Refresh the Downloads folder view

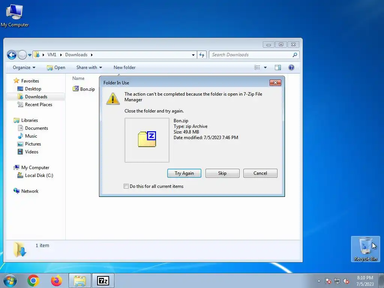pyautogui.click(x=202, y=55)
